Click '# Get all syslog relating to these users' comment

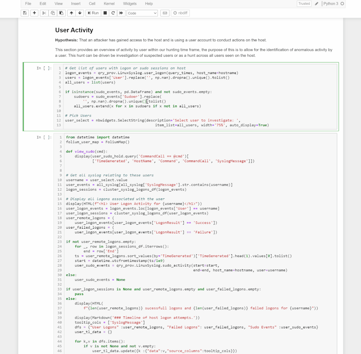point(109,175)
